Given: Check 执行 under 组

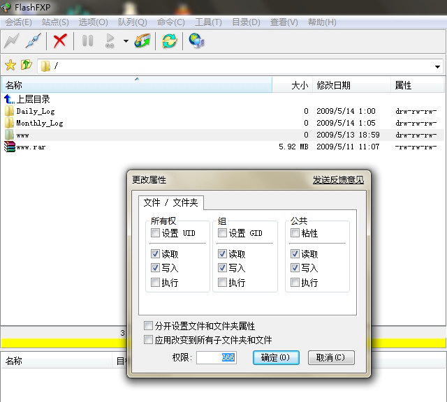Looking at the screenshot, I should pyautogui.click(x=222, y=283).
